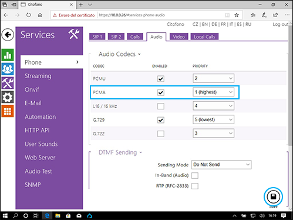Open Streaming in the Services menu
The width and height of the screenshot is (293, 220).
click(x=38, y=76)
